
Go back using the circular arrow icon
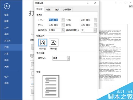pyautogui.click(x=7, y=6)
